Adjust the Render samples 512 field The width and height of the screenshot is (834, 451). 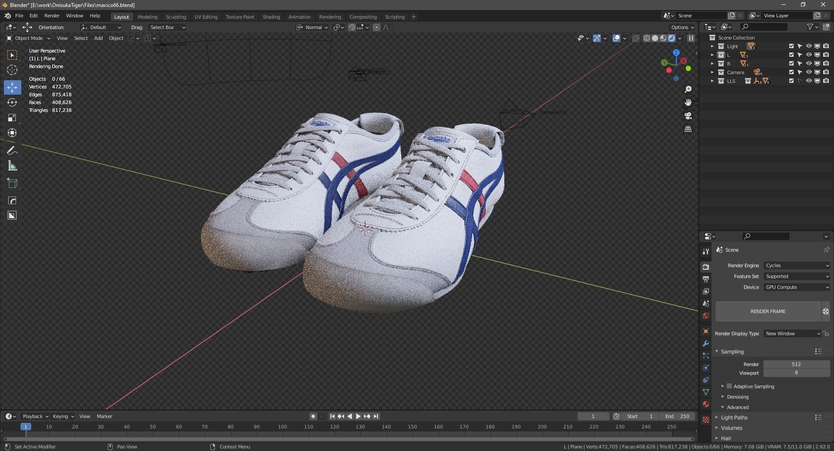[797, 364]
